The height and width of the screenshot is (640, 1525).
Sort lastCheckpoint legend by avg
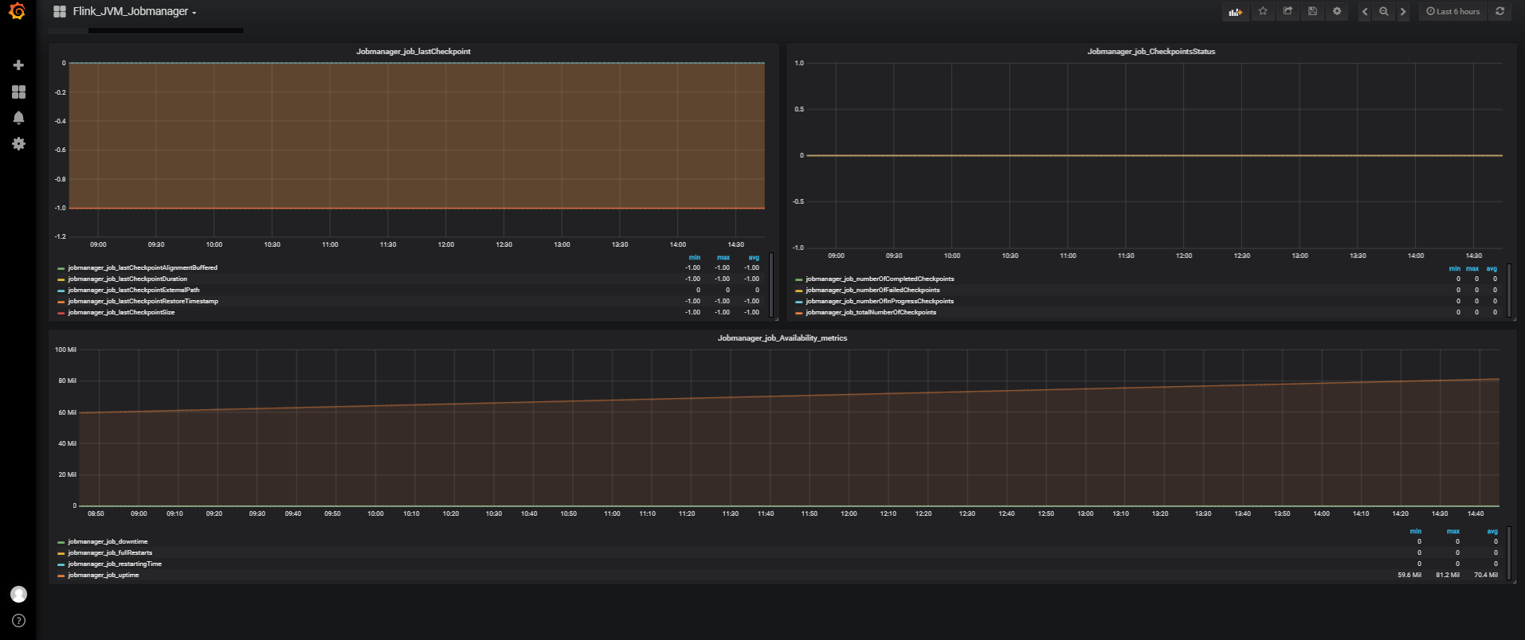pos(754,257)
